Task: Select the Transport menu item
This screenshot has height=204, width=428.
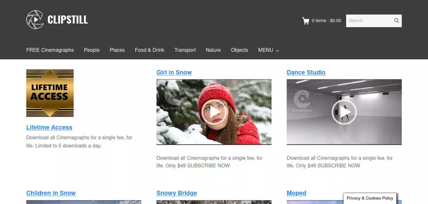Action: (185, 50)
